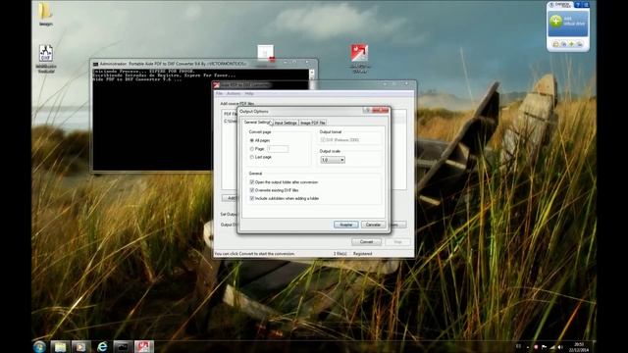628x353 pixels.
Task: Click the Windows Start orb
Action: click(x=39, y=346)
